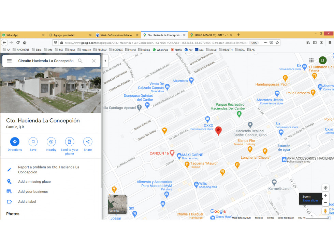The width and height of the screenshot is (334, 251).
Task: Zoom out the map with minus button
Action: [325, 203]
